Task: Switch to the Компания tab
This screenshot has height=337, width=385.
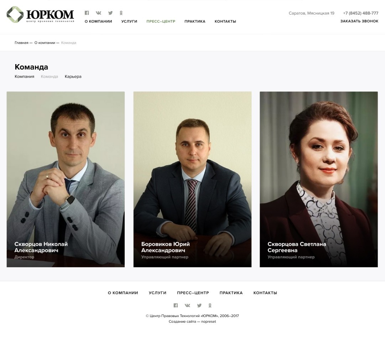Action: pos(24,76)
